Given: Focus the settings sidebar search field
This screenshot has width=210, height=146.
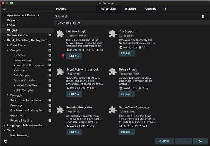Looking at the screenshot, I should (27, 9).
